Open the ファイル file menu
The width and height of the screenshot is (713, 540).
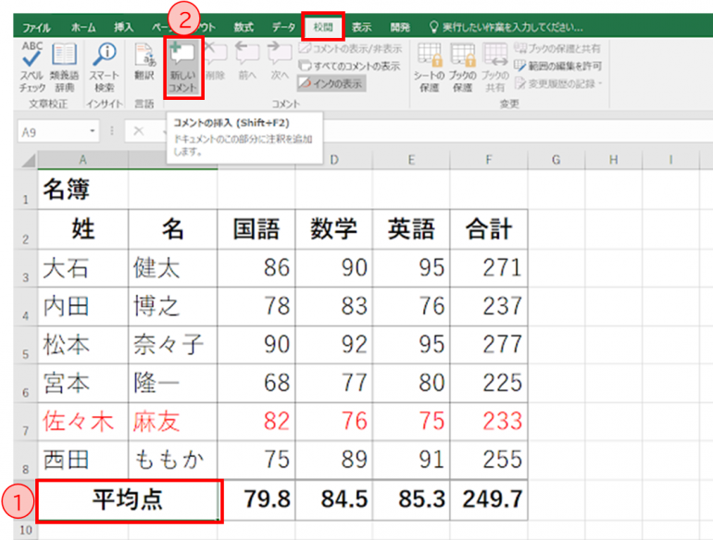36,28
